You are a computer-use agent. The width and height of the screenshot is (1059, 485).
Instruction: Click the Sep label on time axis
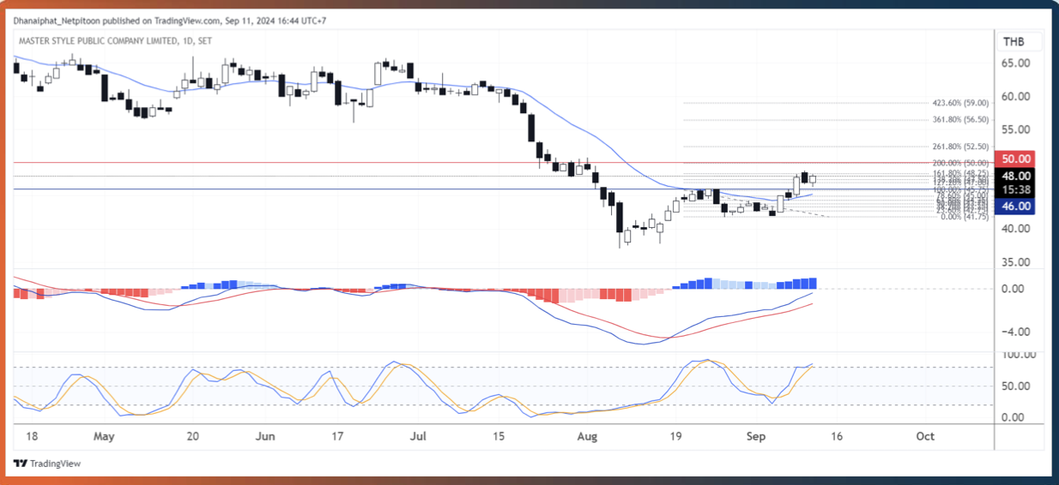pyautogui.click(x=755, y=436)
